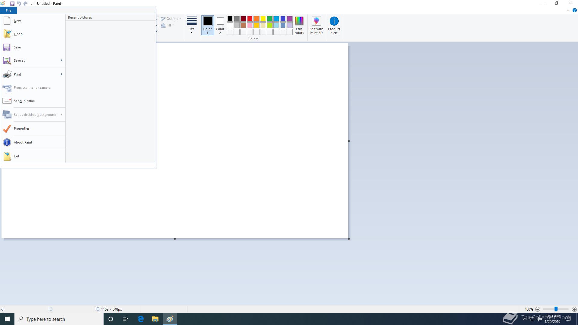
Task: Expand the Print submenu arrow
Action: [61, 74]
